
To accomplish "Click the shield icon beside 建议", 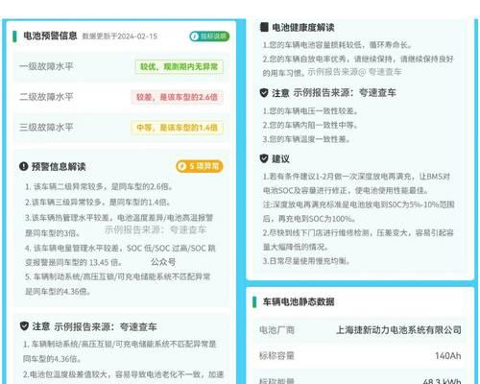I will [x=264, y=158].
